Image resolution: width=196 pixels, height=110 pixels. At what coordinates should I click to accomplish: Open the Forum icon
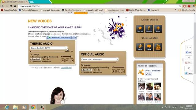tap(149, 47)
